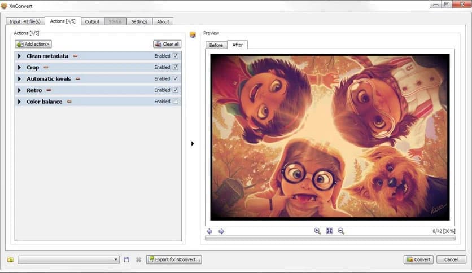Viewport: 472px width, 273px height.
Task: Disable the Clean metadata action checkbox
Action: (x=176, y=56)
